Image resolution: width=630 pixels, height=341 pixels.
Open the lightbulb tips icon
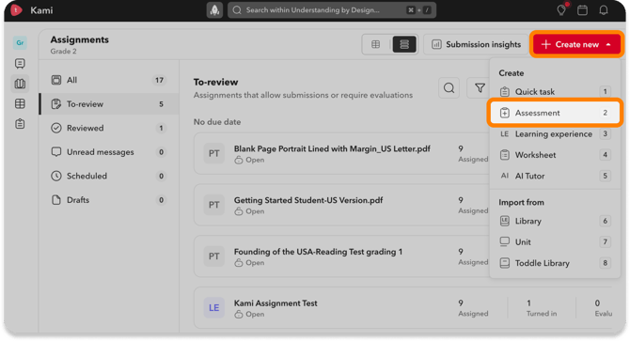tap(561, 10)
